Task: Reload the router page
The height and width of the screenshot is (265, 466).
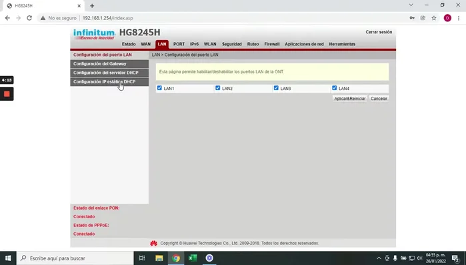Action: click(x=29, y=18)
